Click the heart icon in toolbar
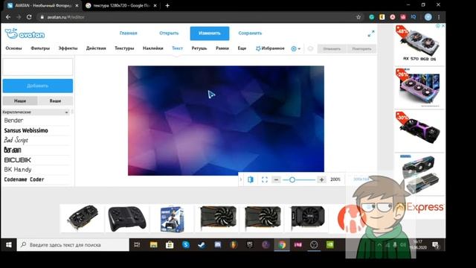 (x=310, y=48)
